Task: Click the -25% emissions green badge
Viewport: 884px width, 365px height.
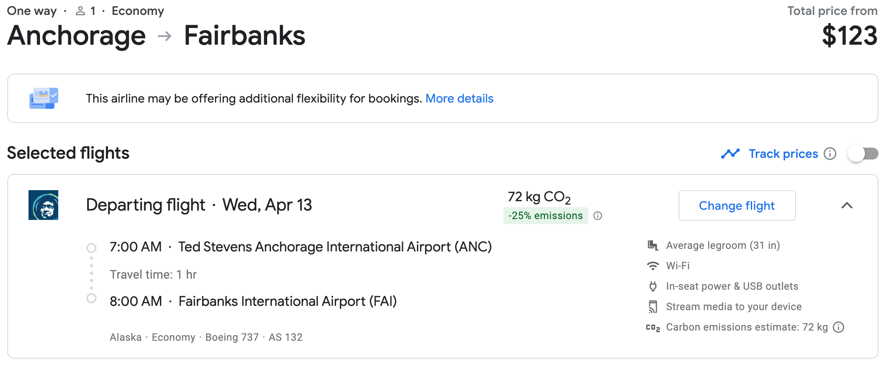Action: tap(546, 216)
